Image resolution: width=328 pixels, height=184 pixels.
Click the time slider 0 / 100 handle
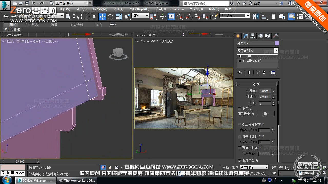(x=20, y=162)
